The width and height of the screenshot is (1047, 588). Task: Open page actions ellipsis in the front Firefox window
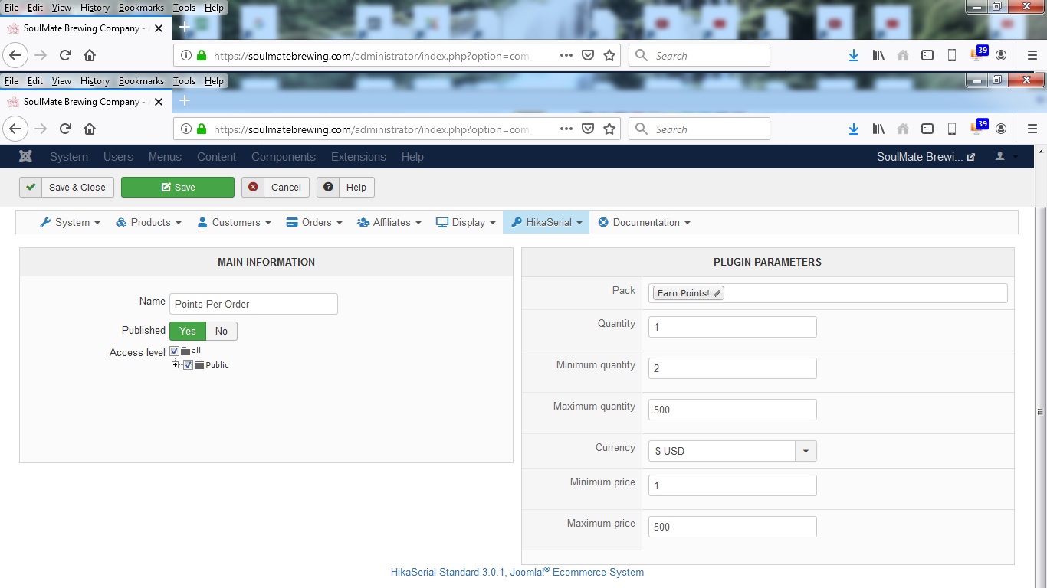click(566, 129)
